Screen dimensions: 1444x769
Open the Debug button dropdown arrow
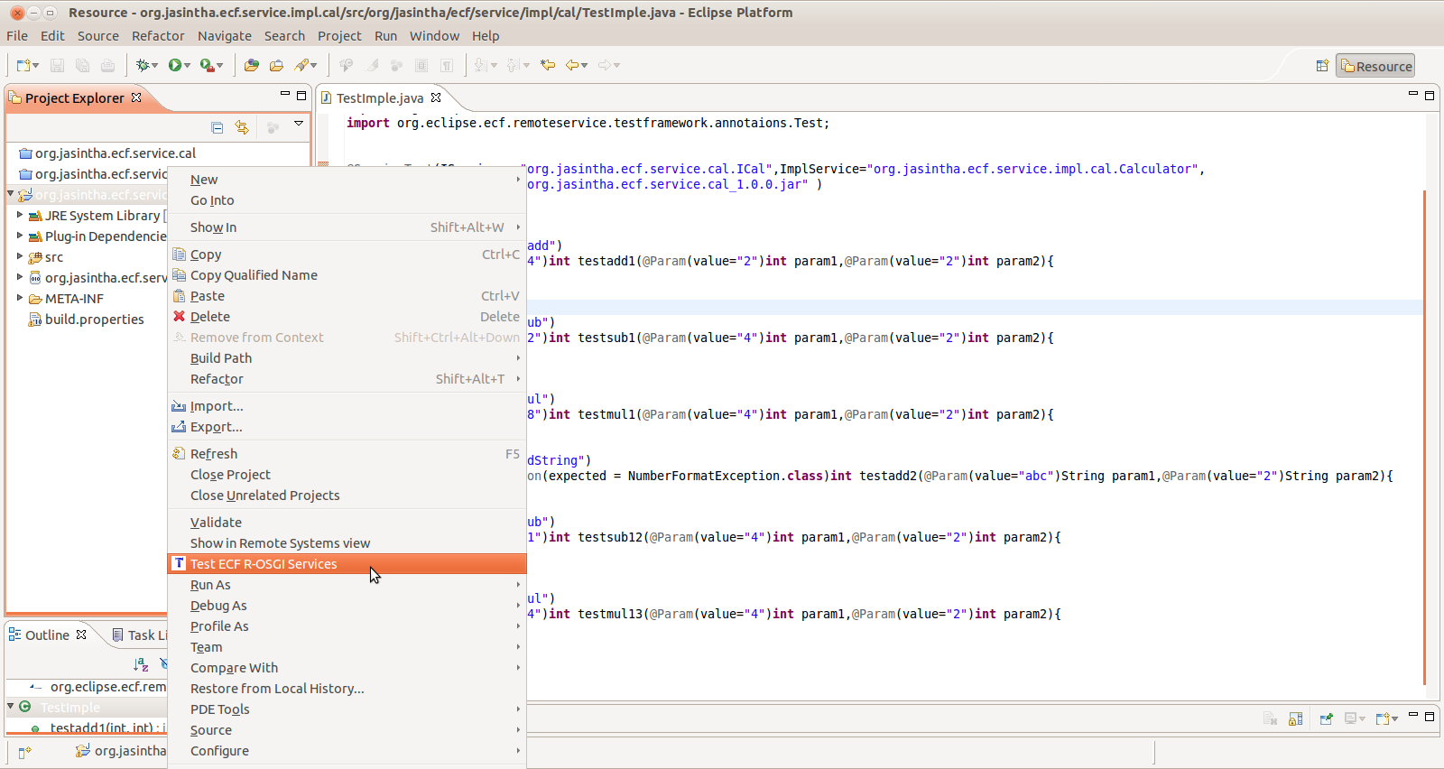pos(154,66)
